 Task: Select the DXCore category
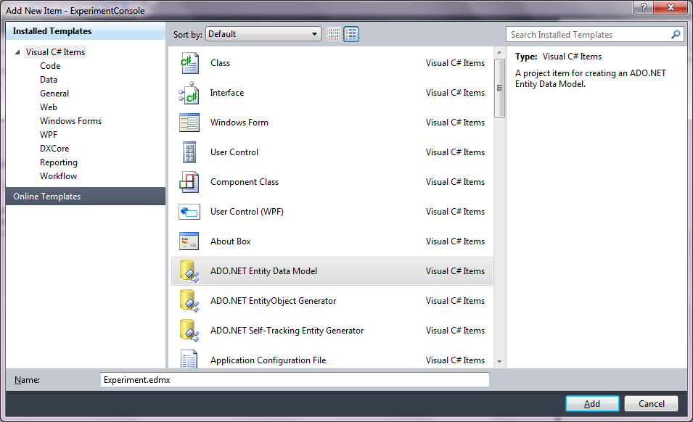point(54,149)
